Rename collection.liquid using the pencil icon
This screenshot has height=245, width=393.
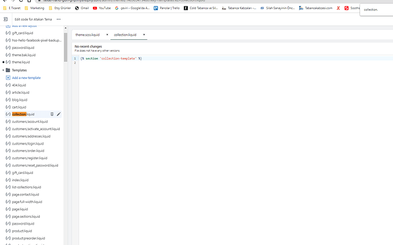click(59, 114)
